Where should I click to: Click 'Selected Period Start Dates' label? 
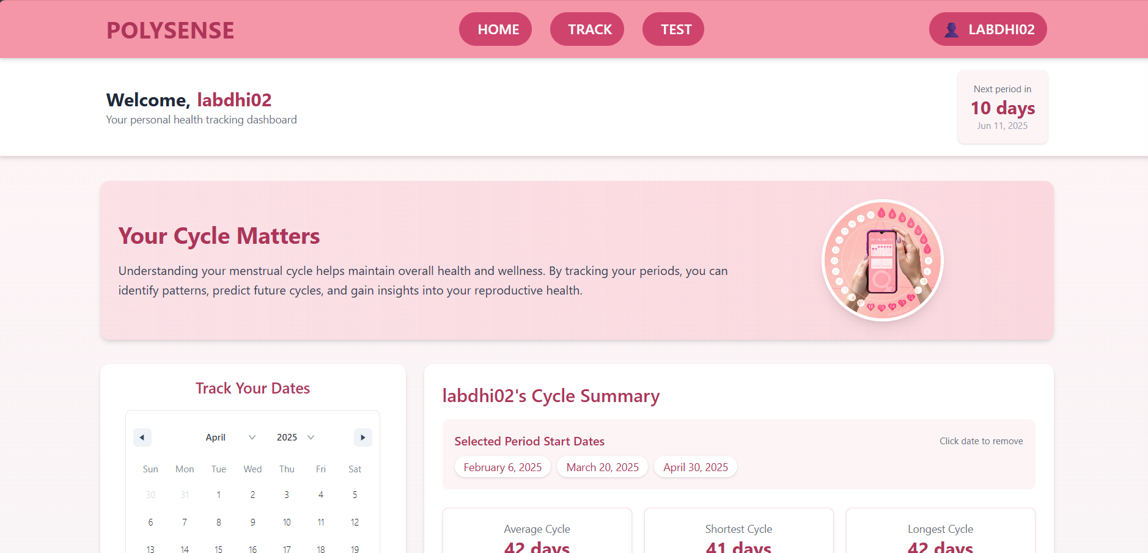click(x=529, y=441)
